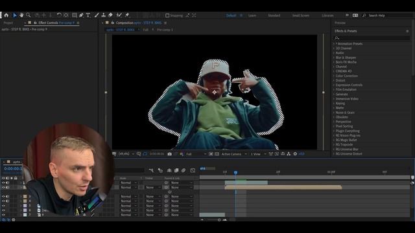Select the Hand tool
This screenshot has width=415, height=233.
[x=21, y=16]
